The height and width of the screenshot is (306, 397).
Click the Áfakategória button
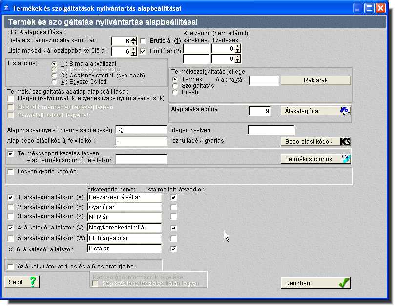pos(315,111)
